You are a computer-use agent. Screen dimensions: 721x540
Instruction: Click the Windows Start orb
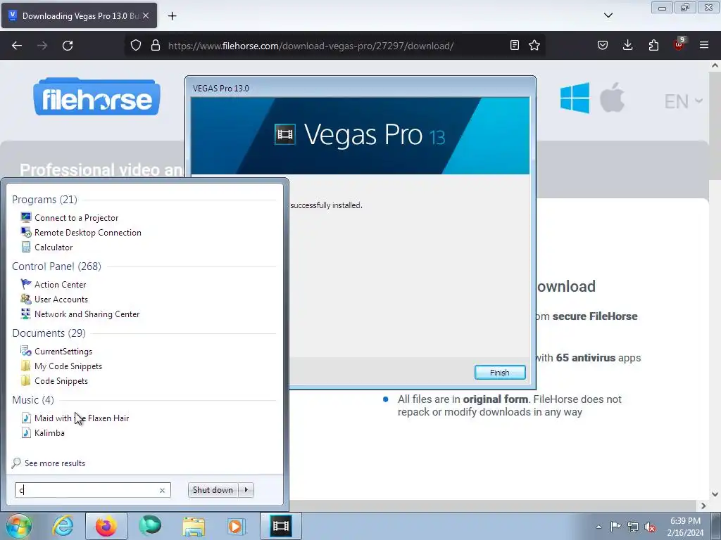19,526
